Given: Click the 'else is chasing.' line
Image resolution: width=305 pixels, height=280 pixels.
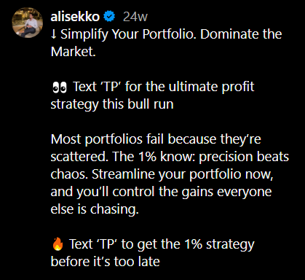Looking at the screenshot, I should pyautogui.click(x=95, y=209).
